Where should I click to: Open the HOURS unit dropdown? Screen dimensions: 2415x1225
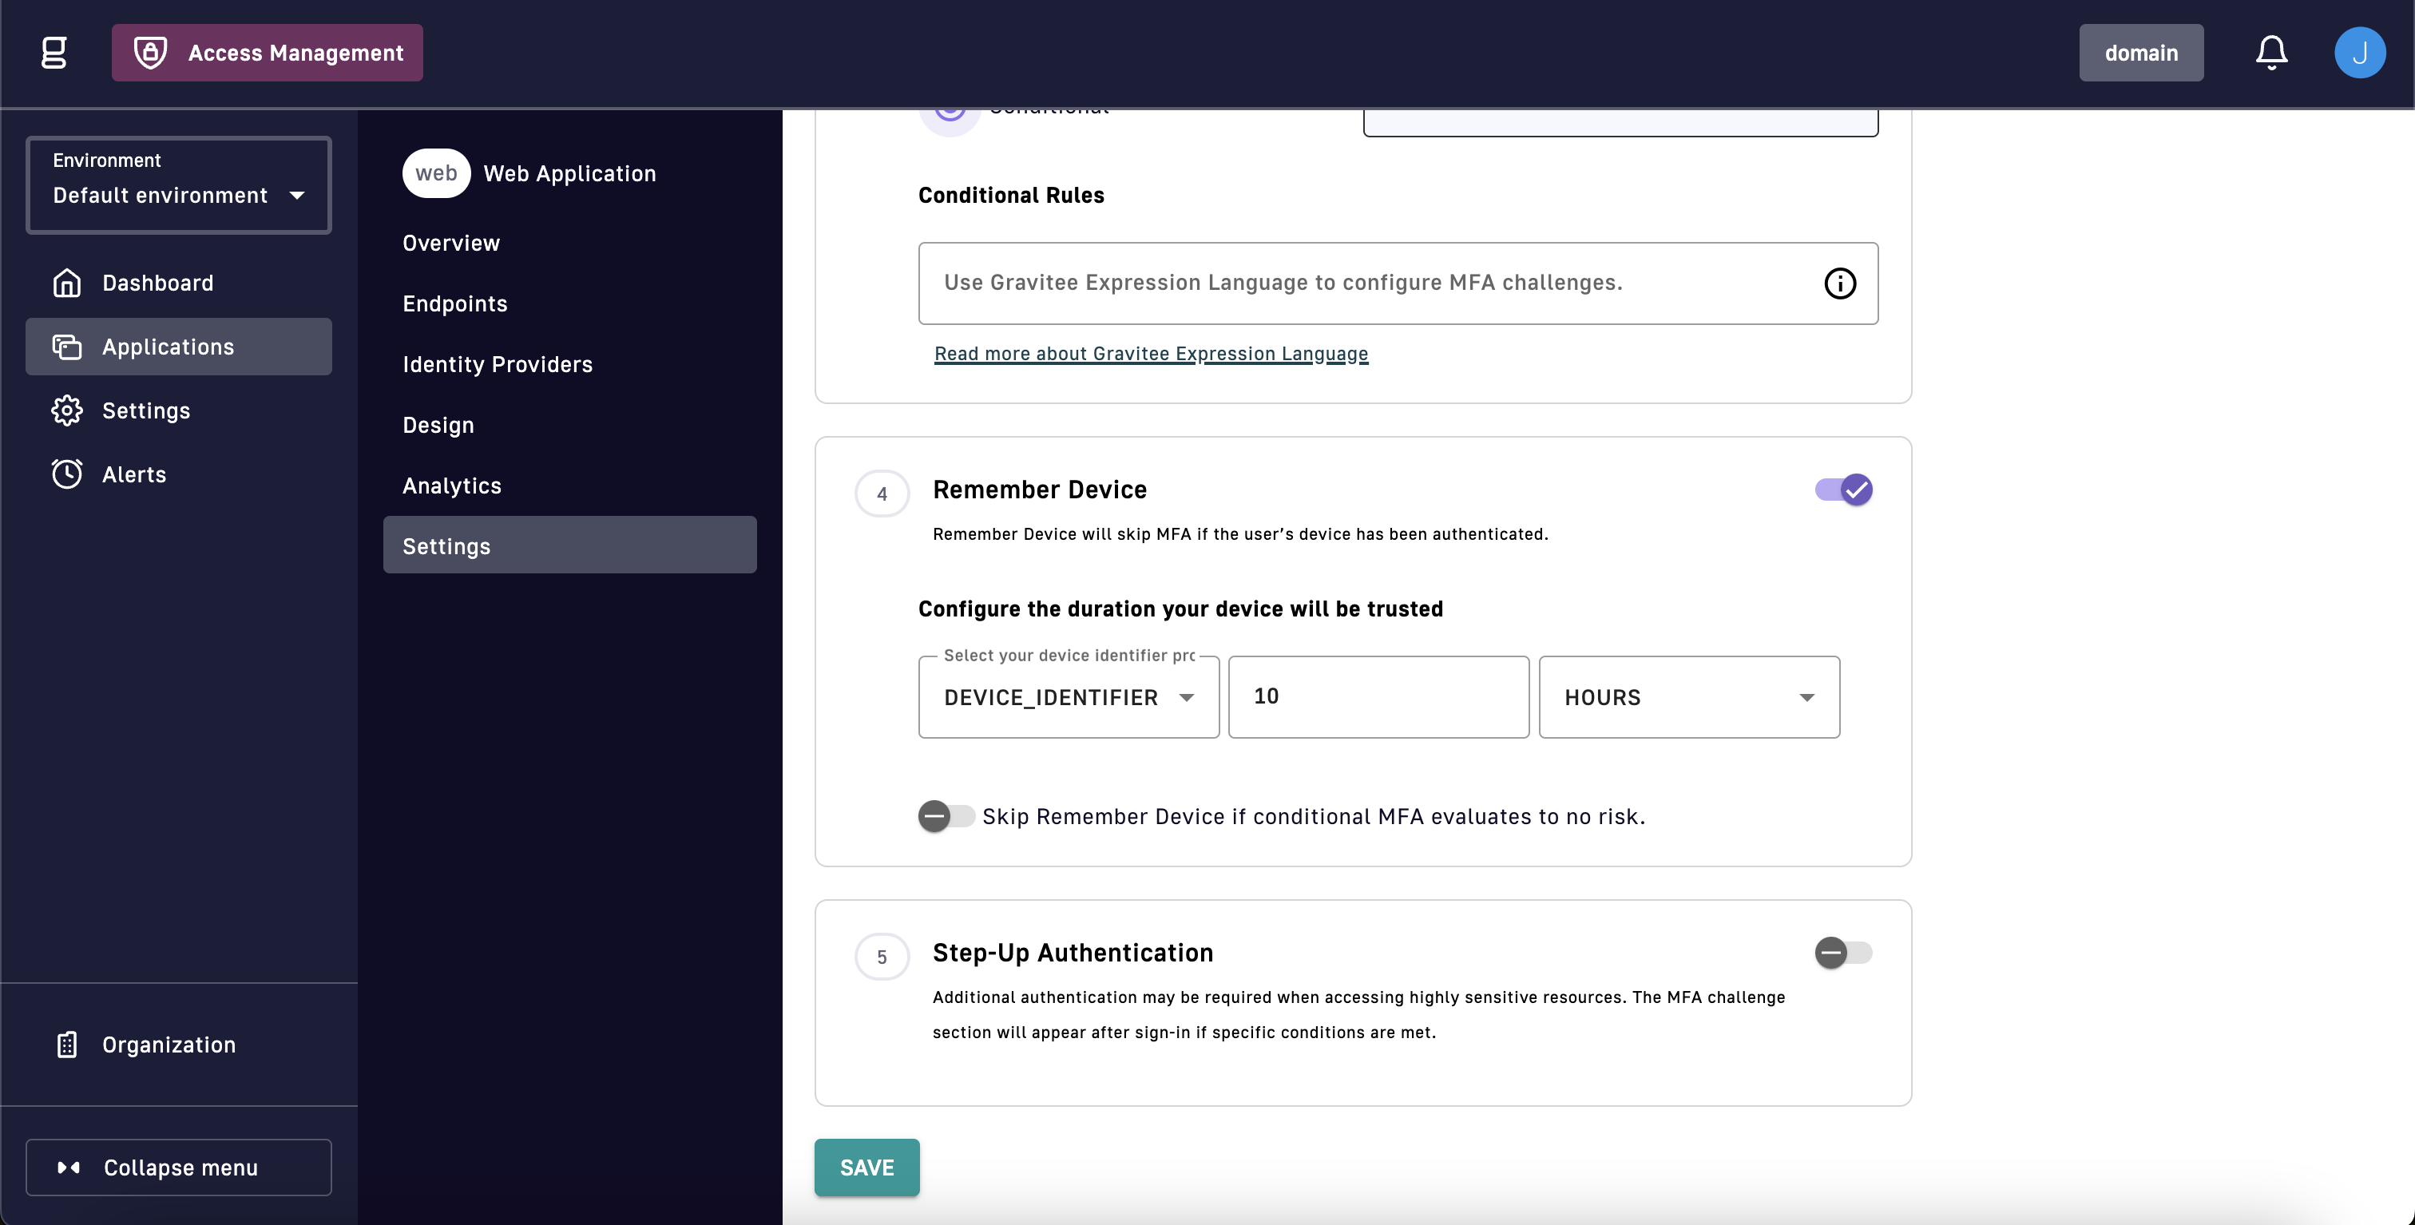[x=1688, y=697]
